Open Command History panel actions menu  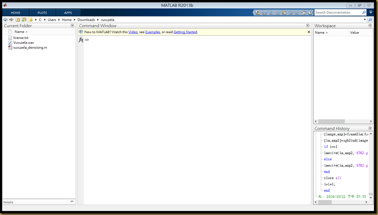(370, 128)
